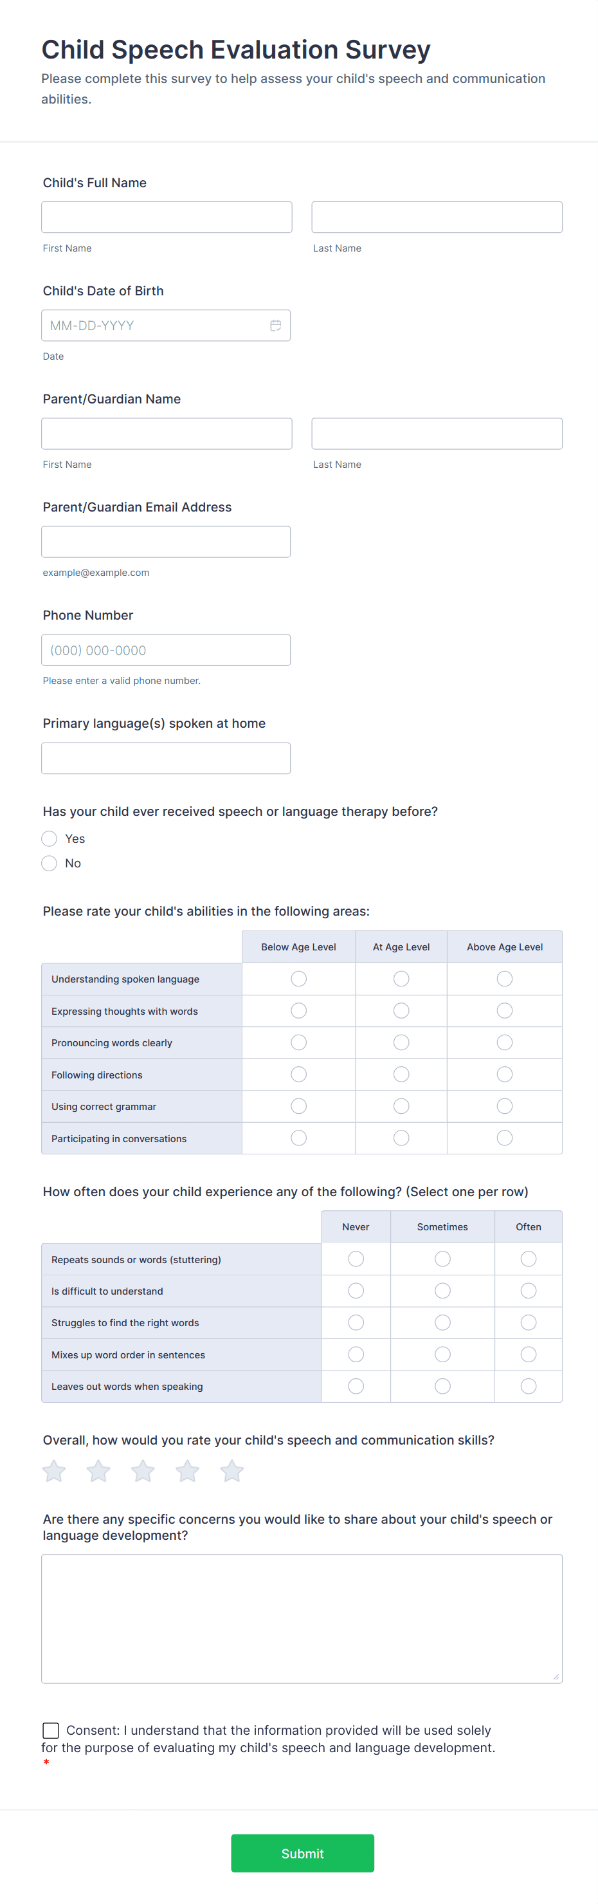Select the fourth rating star
598x1904 pixels.
click(x=186, y=1471)
